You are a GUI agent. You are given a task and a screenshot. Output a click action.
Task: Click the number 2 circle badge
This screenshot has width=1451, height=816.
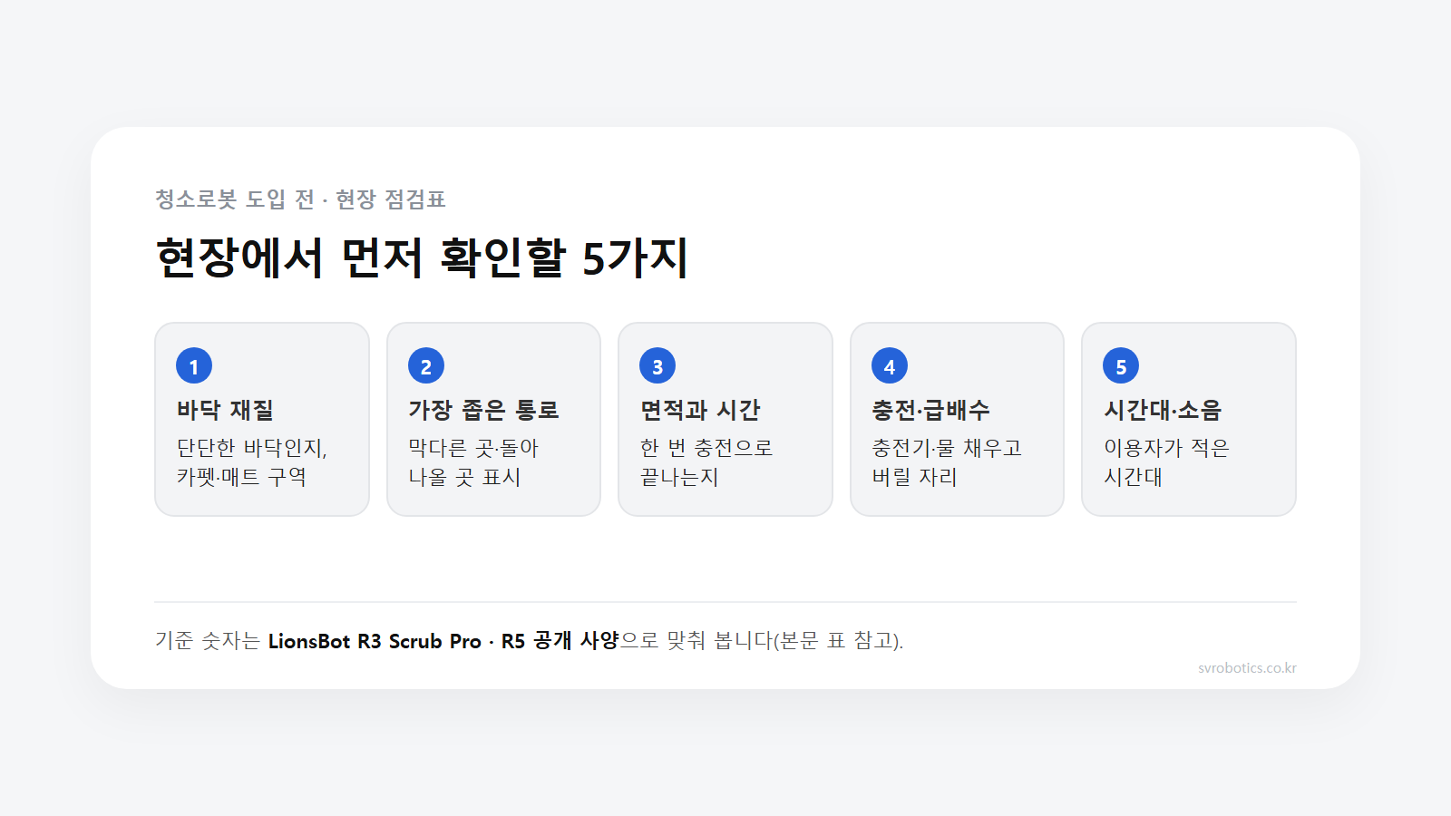[426, 366]
